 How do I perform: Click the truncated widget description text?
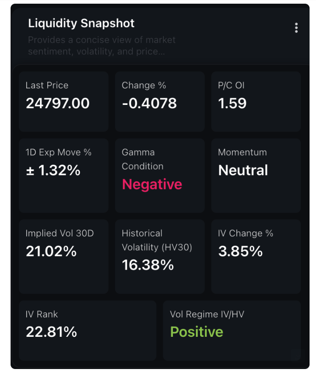click(x=101, y=46)
